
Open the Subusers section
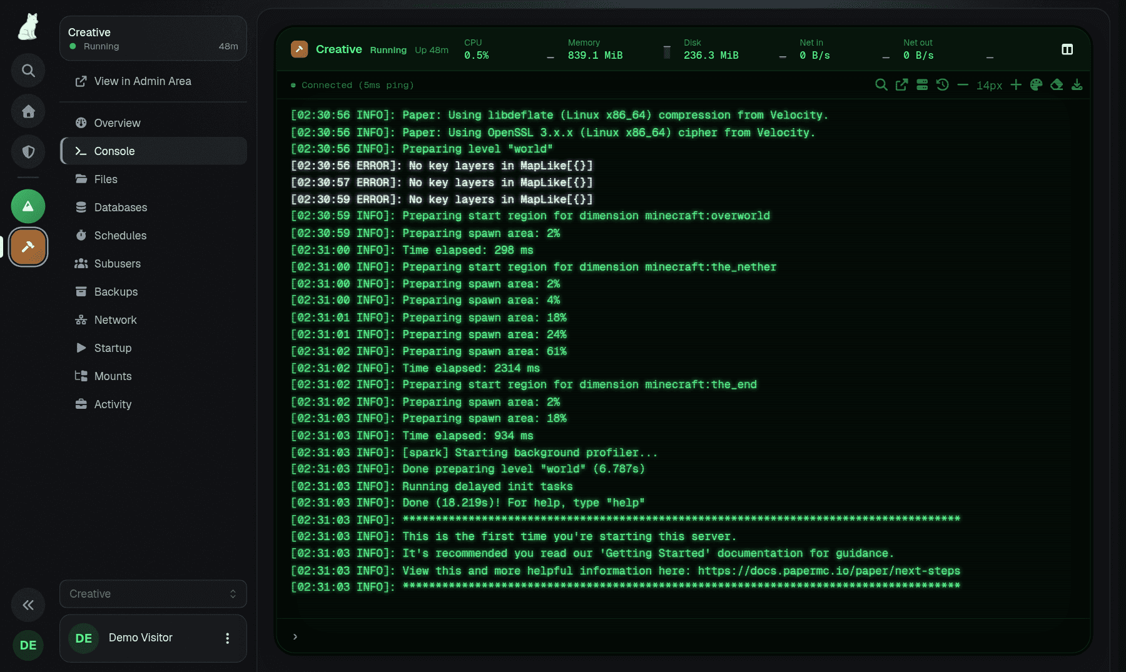tap(153, 264)
